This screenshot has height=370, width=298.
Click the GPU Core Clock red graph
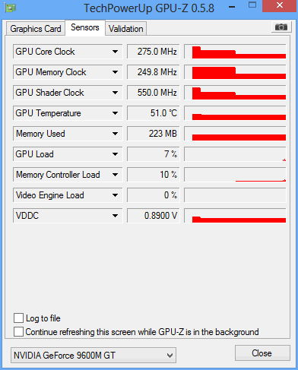point(235,52)
